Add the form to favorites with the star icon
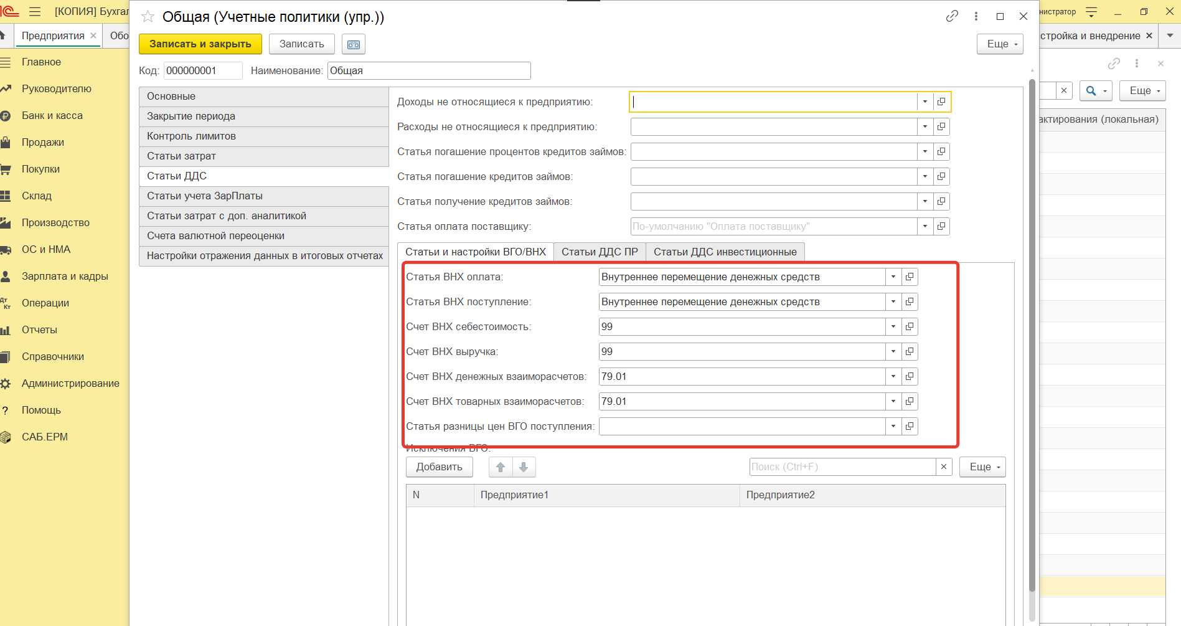This screenshot has height=626, width=1181. (x=148, y=17)
